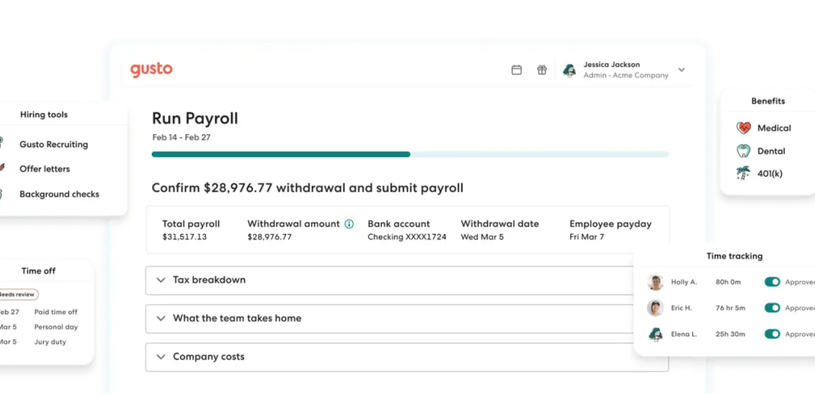
Task: Select Dental in Benefits panel
Action: 771,151
